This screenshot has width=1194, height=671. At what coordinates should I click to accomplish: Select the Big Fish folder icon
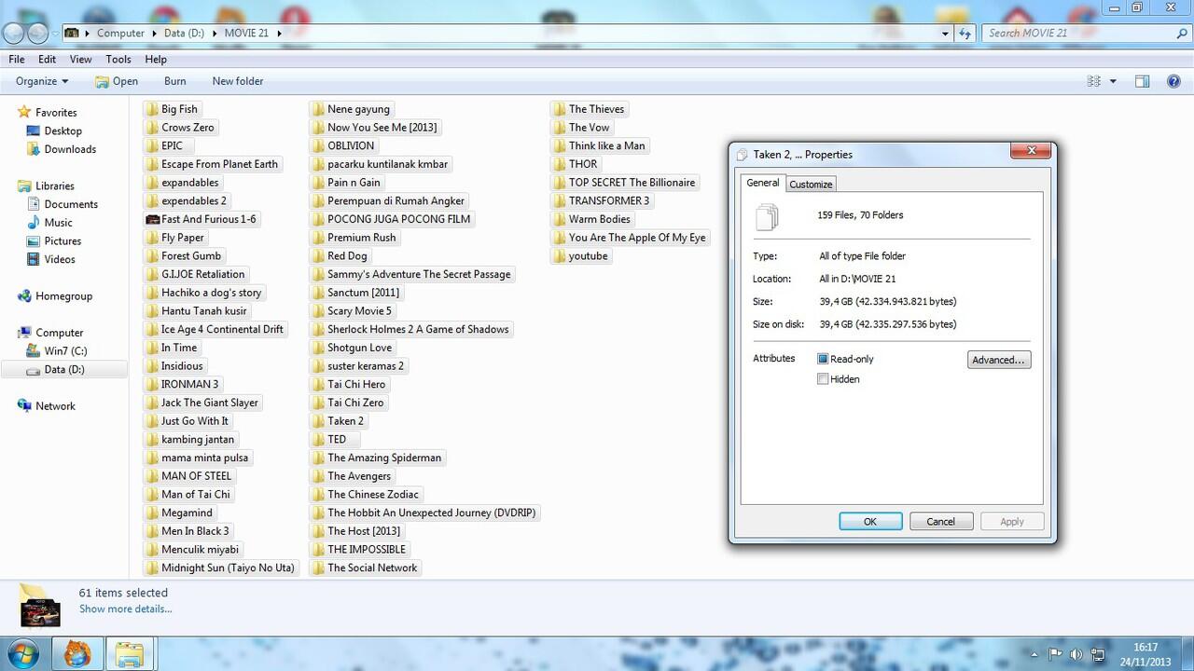(152, 109)
